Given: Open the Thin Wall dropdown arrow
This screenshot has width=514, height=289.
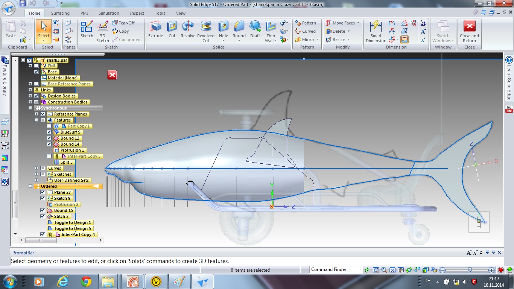Looking at the screenshot, I should point(276,41).
